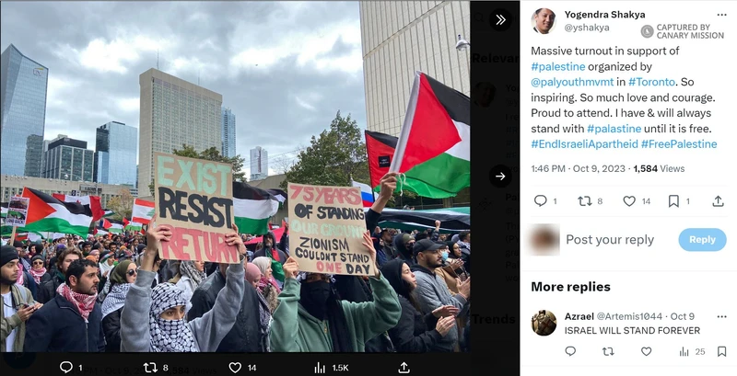Click the blue Reply button
The width and height of the screenshot is (737, 376).
[702, 240]
